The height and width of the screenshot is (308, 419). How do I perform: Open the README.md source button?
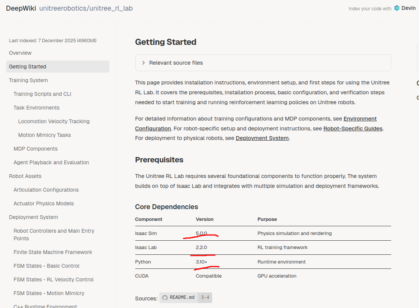pos(179,298)
